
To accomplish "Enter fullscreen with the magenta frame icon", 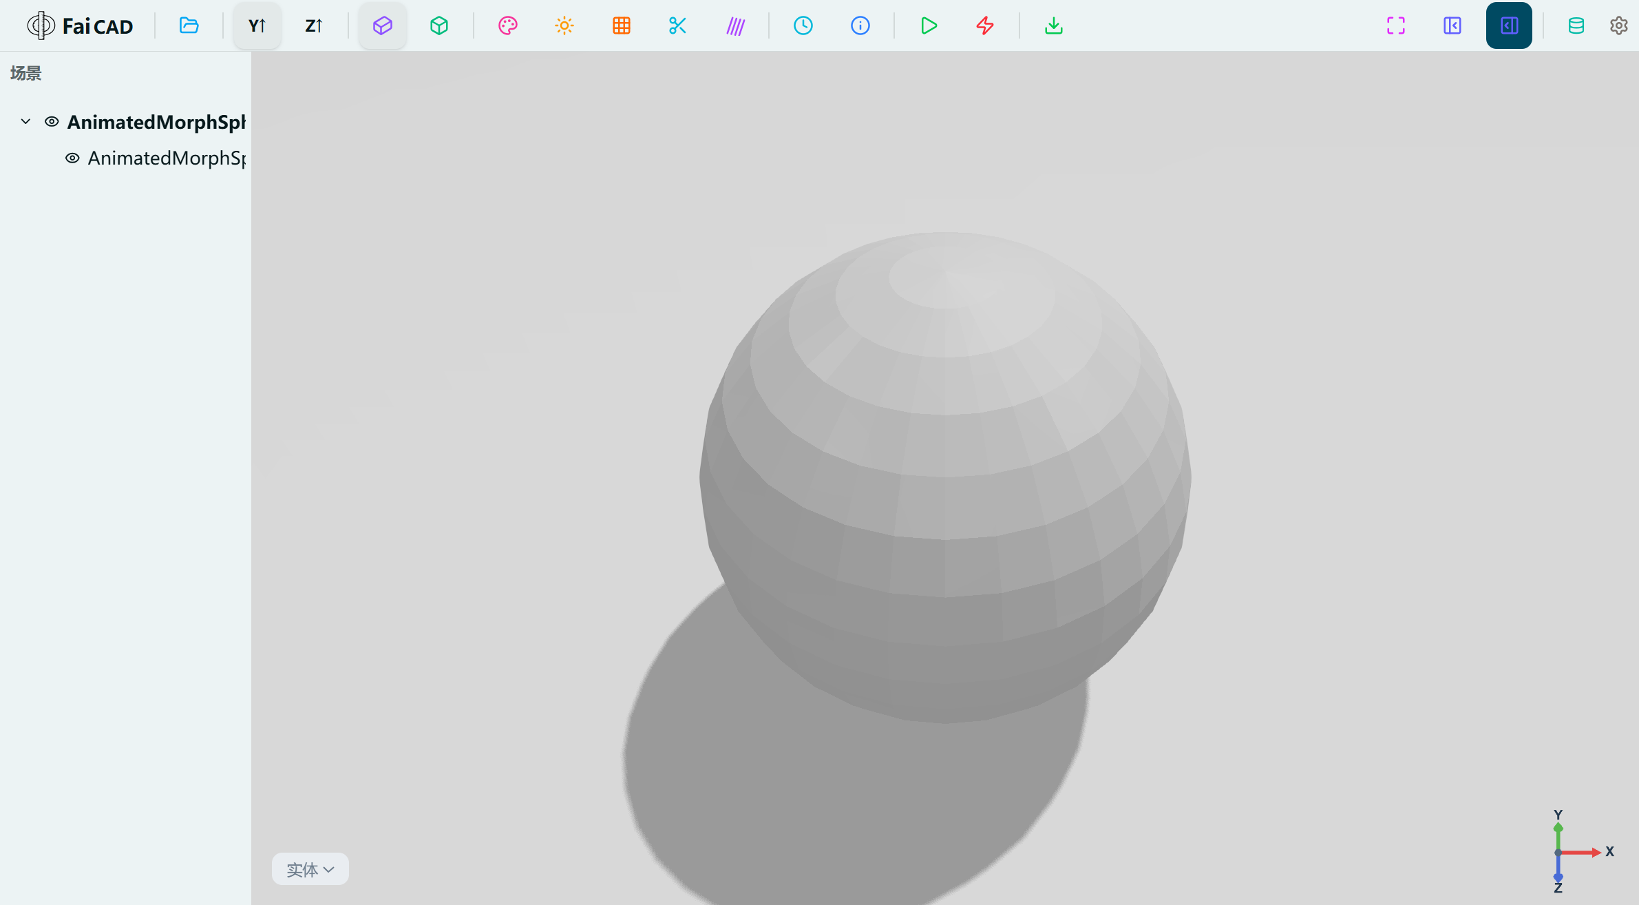I will pyautogui.click(x=1396, y=25).
